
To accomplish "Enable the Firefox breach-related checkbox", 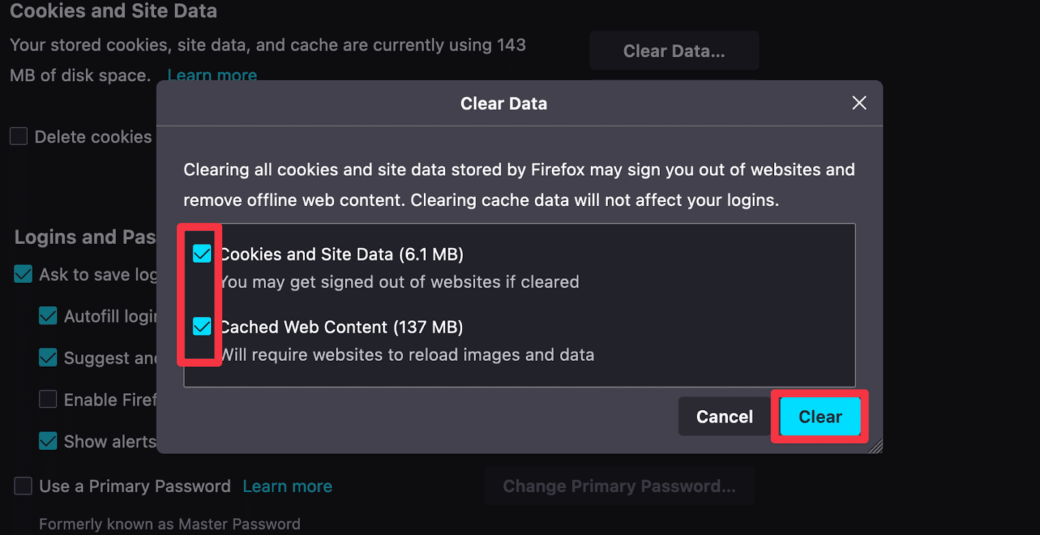I will [x=48, y=399].
